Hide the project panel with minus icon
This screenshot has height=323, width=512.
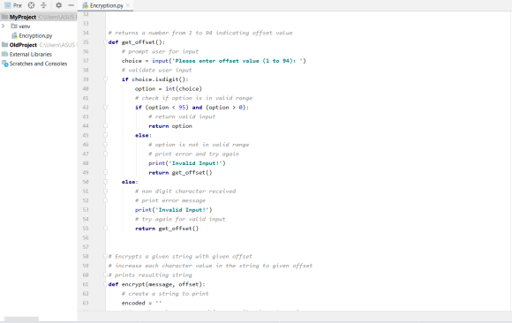[71, 5]
